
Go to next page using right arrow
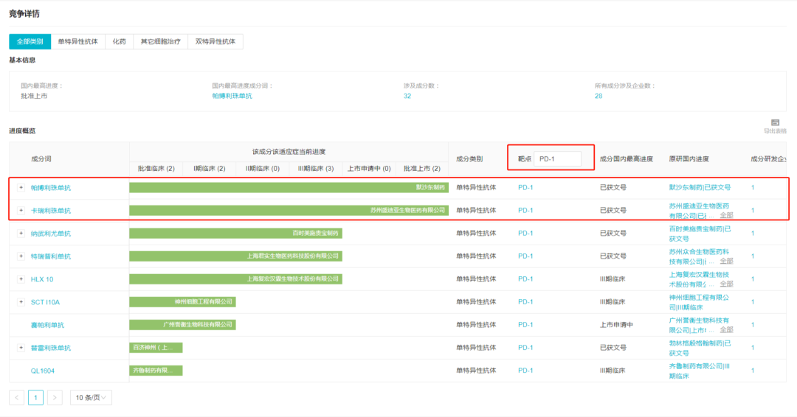click(x=55, y=398)
